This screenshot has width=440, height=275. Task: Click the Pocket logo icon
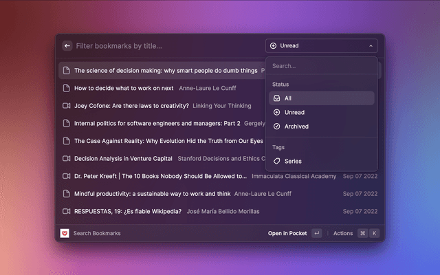click(x=65, y=233)
